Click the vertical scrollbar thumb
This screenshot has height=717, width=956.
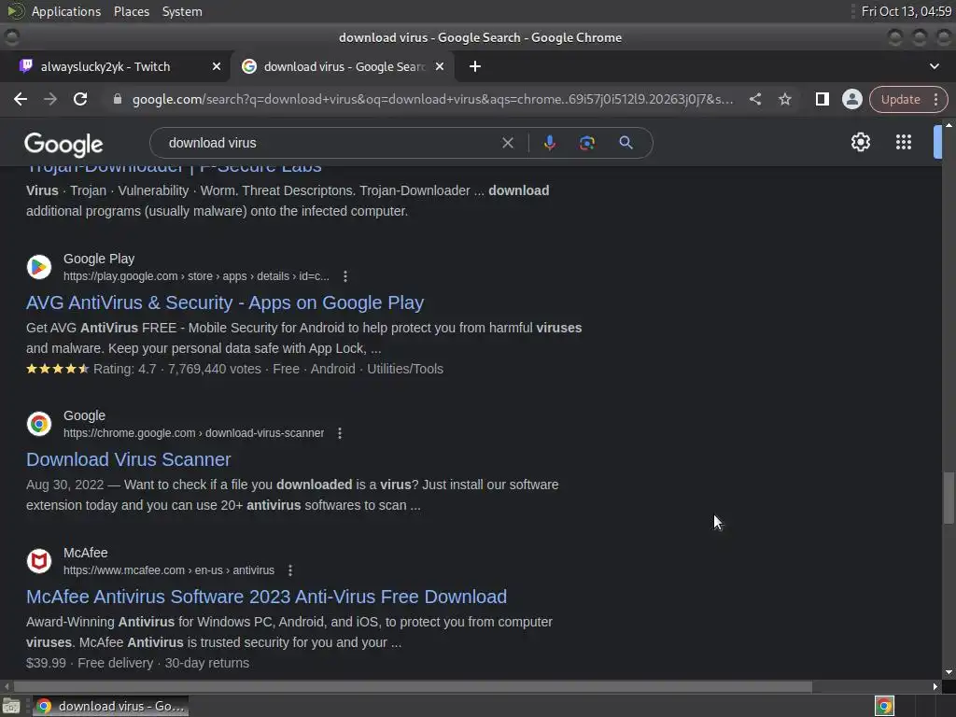pyautogui.click(x=949, y=498)
